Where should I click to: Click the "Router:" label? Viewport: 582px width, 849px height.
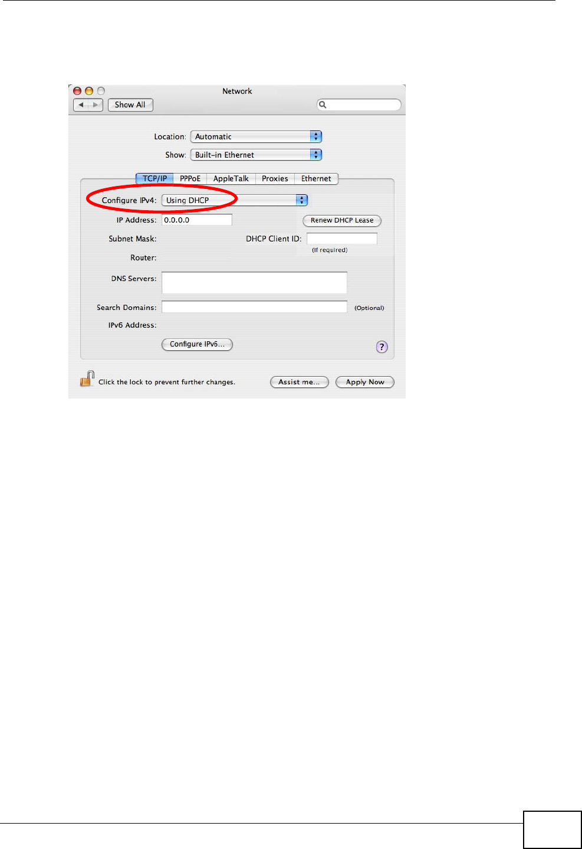coord(143,257)
